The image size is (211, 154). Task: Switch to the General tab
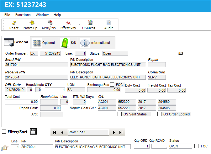tap(16, 42)
